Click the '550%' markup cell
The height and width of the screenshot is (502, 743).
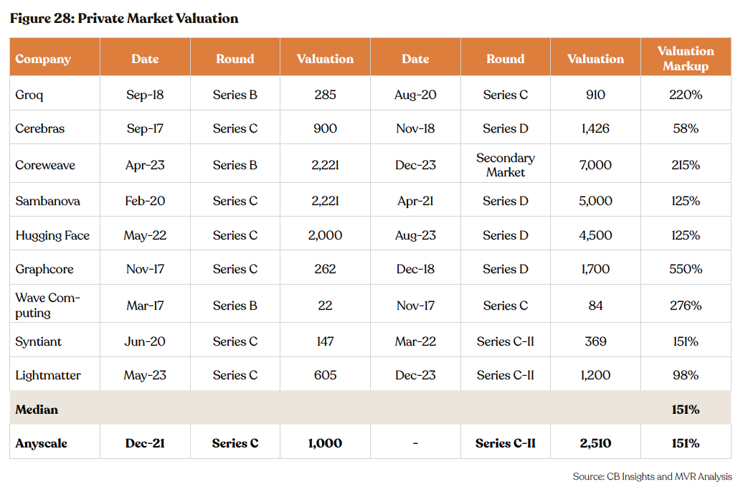686,269
